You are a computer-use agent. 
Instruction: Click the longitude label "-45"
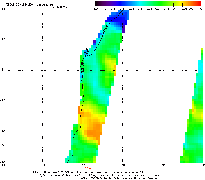(2, 166)
